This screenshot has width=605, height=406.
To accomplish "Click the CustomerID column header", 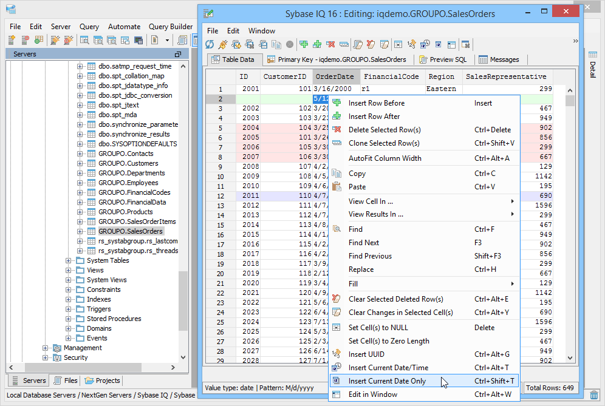I will pos(285,76).
